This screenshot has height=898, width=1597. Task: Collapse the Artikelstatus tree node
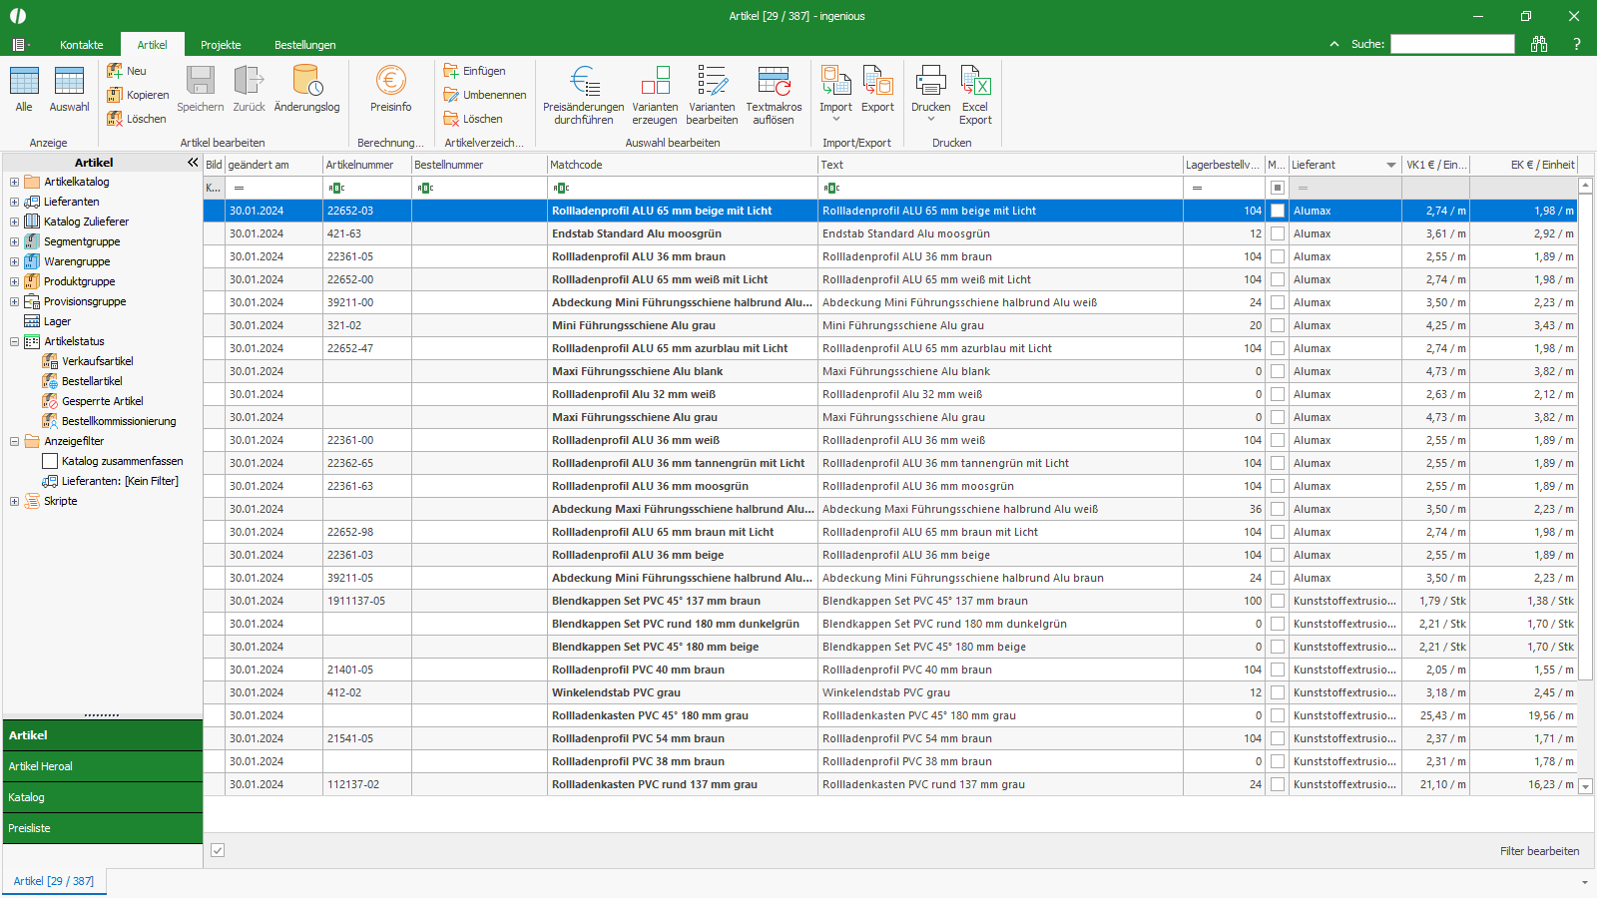point(14,341)
